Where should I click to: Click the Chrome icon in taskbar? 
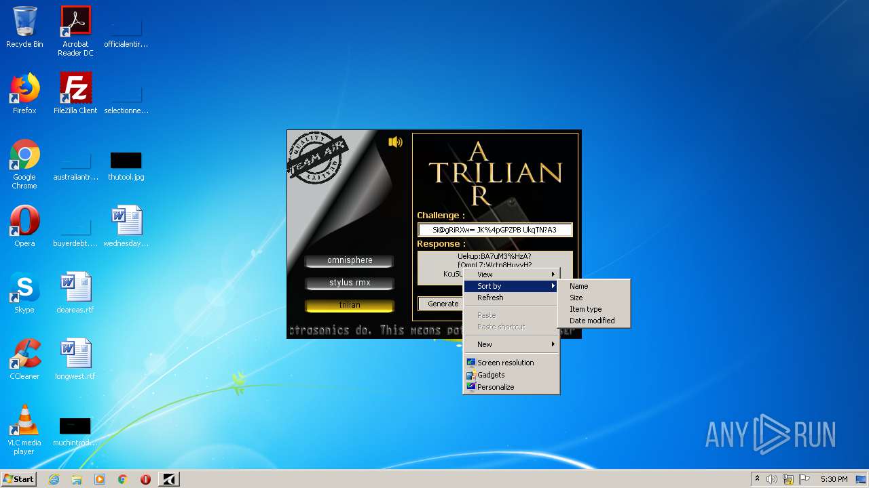[123, 479]
